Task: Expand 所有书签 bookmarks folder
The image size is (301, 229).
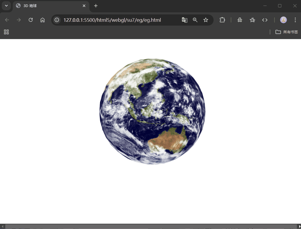Action: tap(286, 32)
